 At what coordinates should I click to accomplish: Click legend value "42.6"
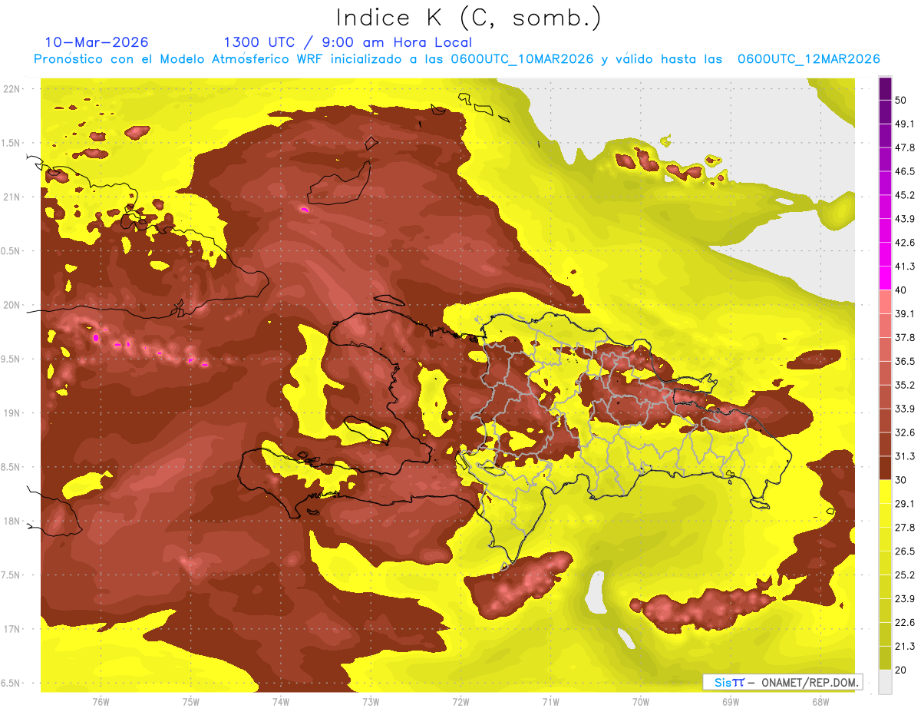click(x=905, y=243)
